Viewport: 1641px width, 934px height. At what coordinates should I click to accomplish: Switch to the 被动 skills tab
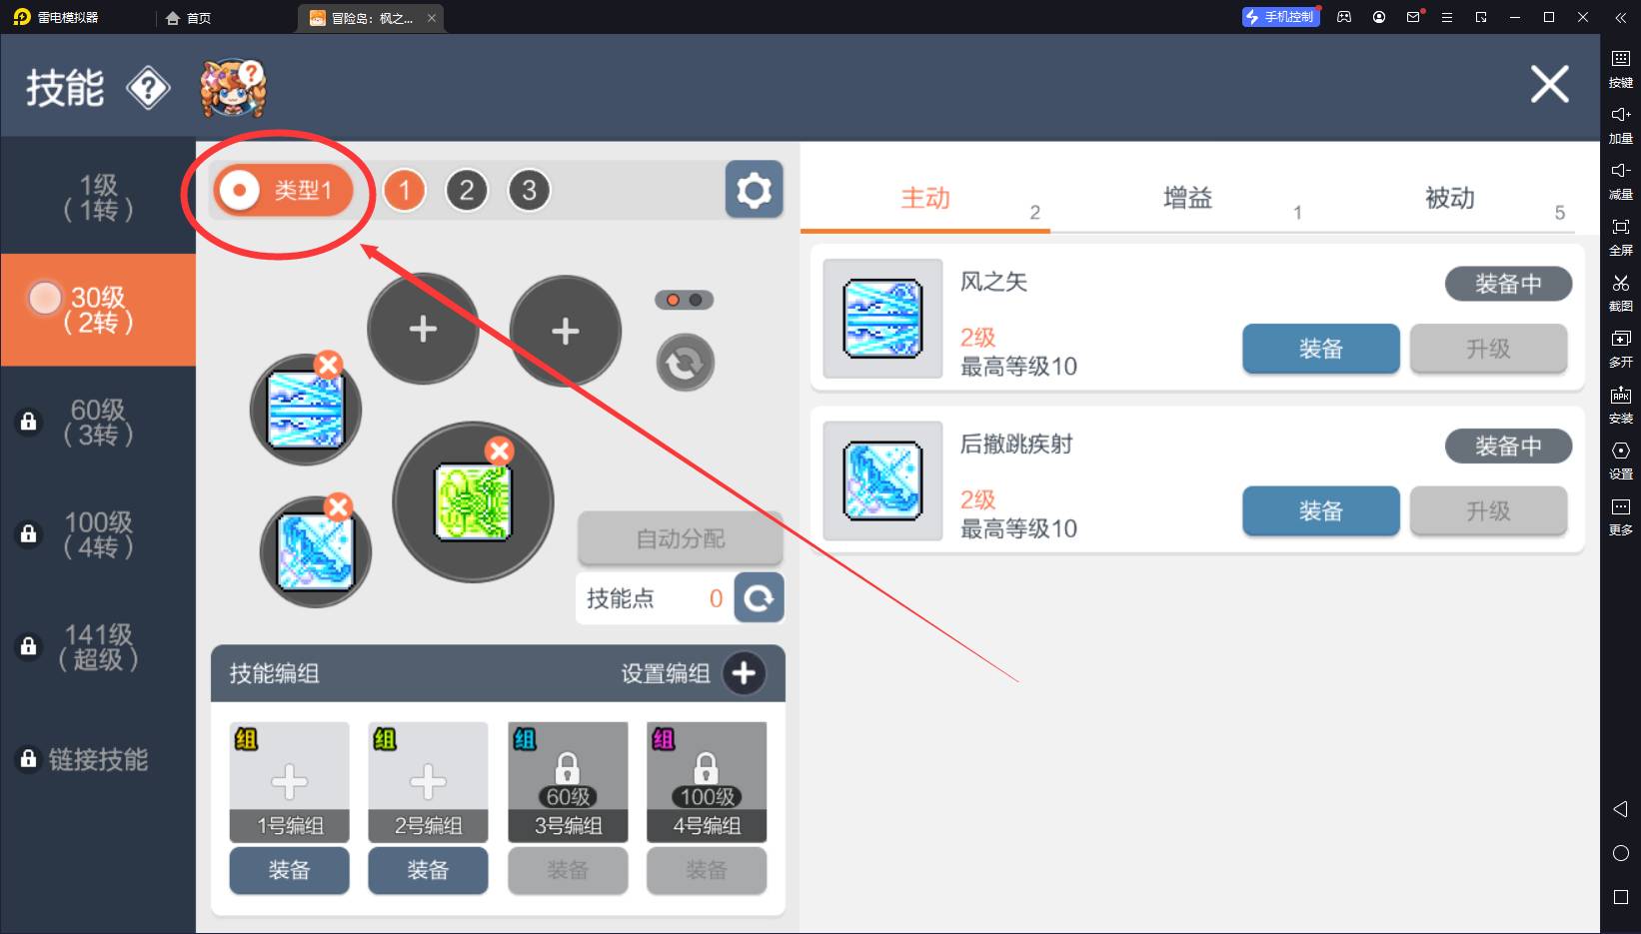pos(1450,198)
